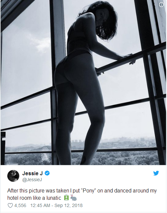Click the 4,556 likes count
167x213 pixels.
click(x=20, y=205)
